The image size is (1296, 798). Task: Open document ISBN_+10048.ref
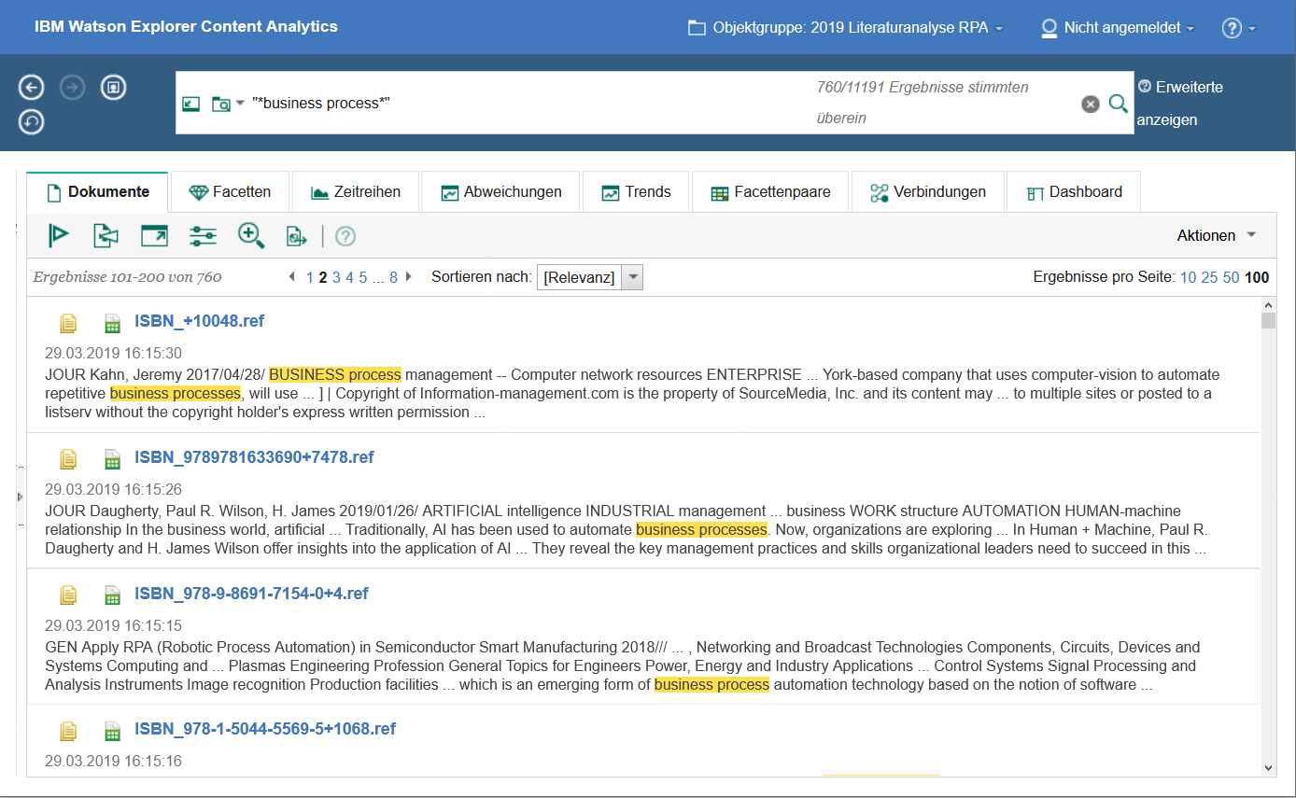199,321
